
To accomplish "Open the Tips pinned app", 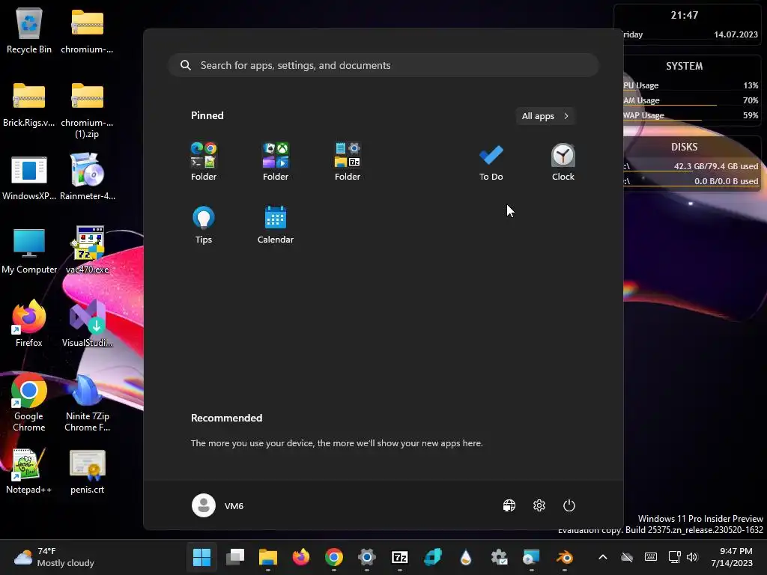I will pyautogui.click(x=204, y=225).
